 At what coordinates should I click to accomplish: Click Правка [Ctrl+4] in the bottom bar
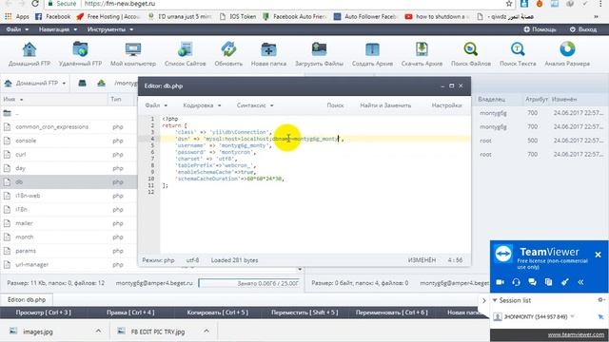click(x=130, y=313)
